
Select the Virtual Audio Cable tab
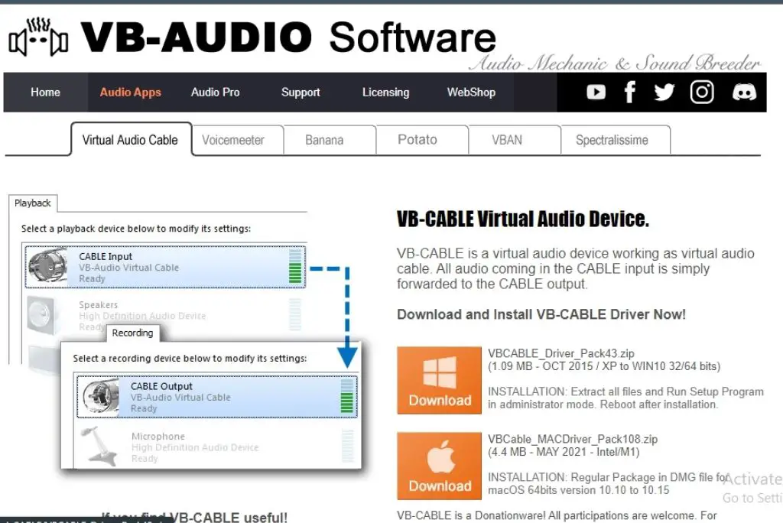click(x=130, y=140)
